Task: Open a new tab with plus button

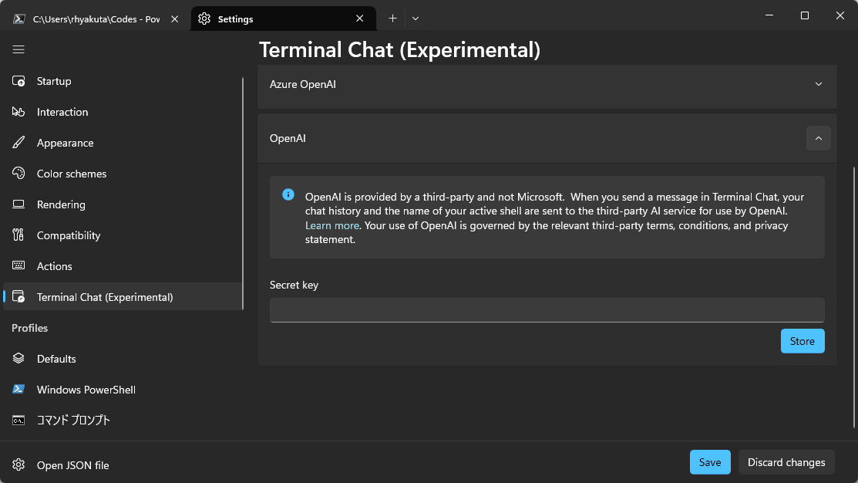Action: 392,19
